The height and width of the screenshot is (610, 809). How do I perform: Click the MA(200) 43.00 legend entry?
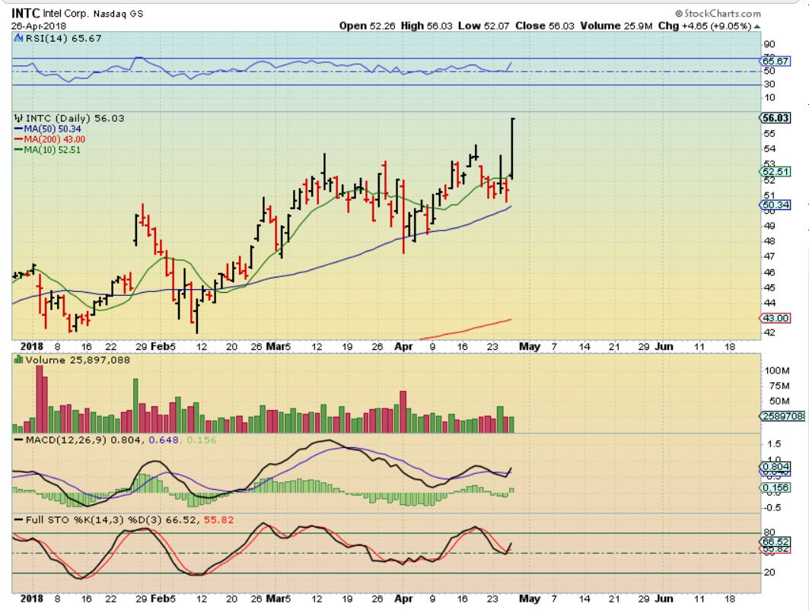49,139
